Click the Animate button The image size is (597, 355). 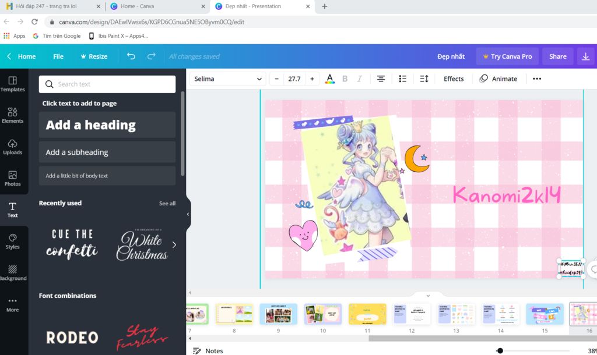pyautogui.click(x=498, y=79)
